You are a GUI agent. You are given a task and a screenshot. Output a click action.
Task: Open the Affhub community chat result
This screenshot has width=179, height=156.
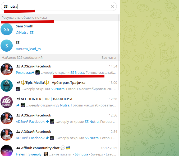click(x=59, y=149)
